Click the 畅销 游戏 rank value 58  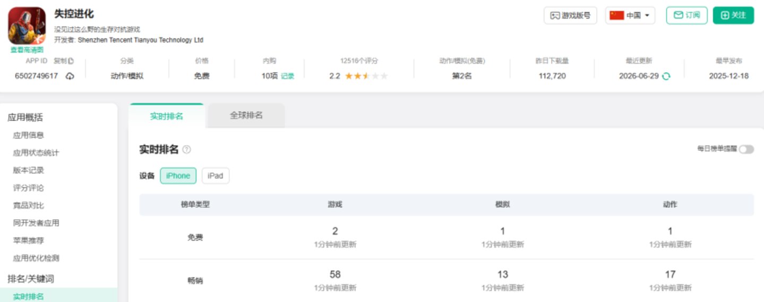pyautogui.click(x=335, y=274)
